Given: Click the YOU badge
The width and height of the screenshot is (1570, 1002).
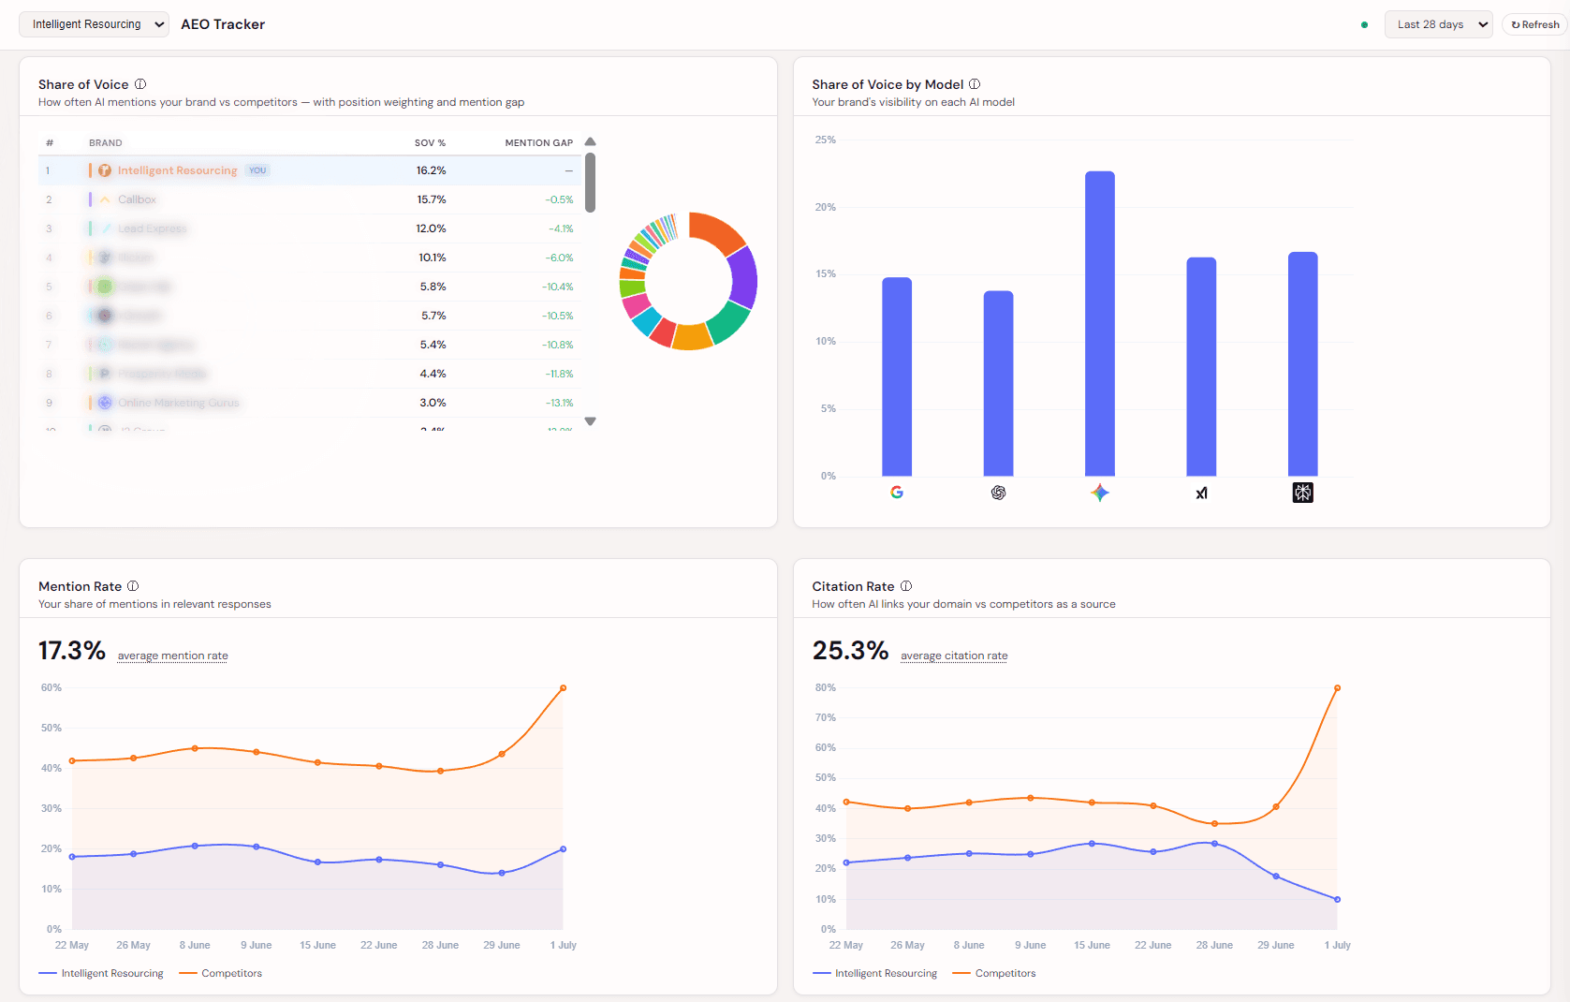Looking at the screenshot, I should pyautogui.click(x=257, y=170).
